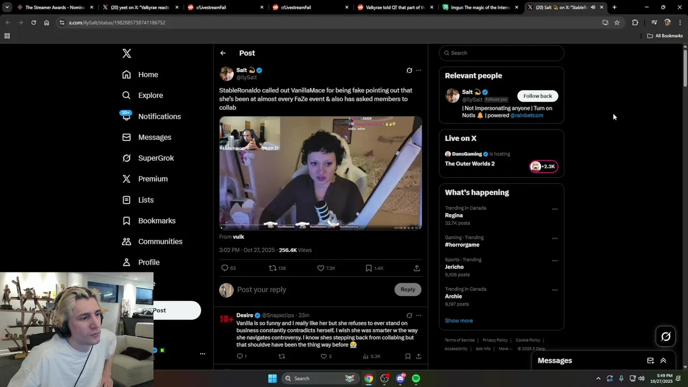
Task: Click the +2.3K listeners badge
Action: pyautogui.click(x=543, y=167)
